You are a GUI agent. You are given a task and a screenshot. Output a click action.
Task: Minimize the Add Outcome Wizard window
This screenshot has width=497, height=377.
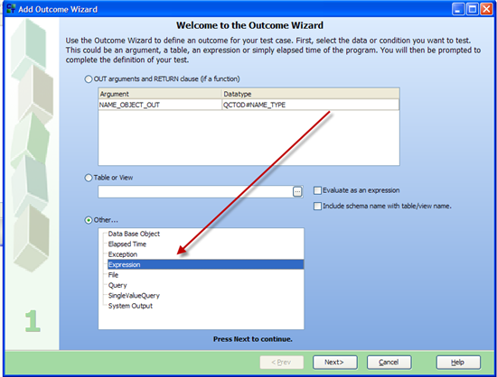(x=458, y=9)
